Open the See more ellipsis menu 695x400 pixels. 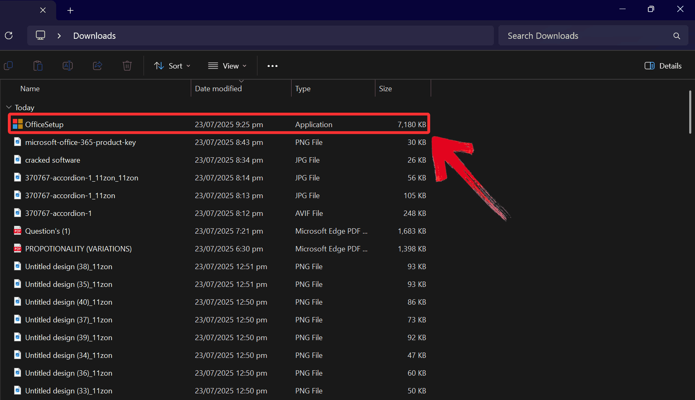coord(273,66)
